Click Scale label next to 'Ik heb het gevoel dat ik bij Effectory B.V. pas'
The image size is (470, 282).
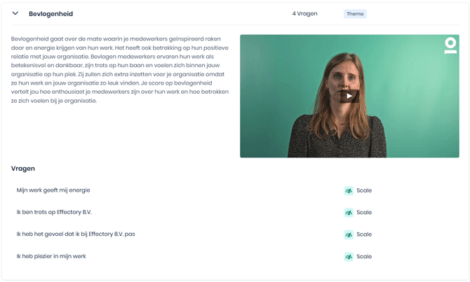click(364, 234)
